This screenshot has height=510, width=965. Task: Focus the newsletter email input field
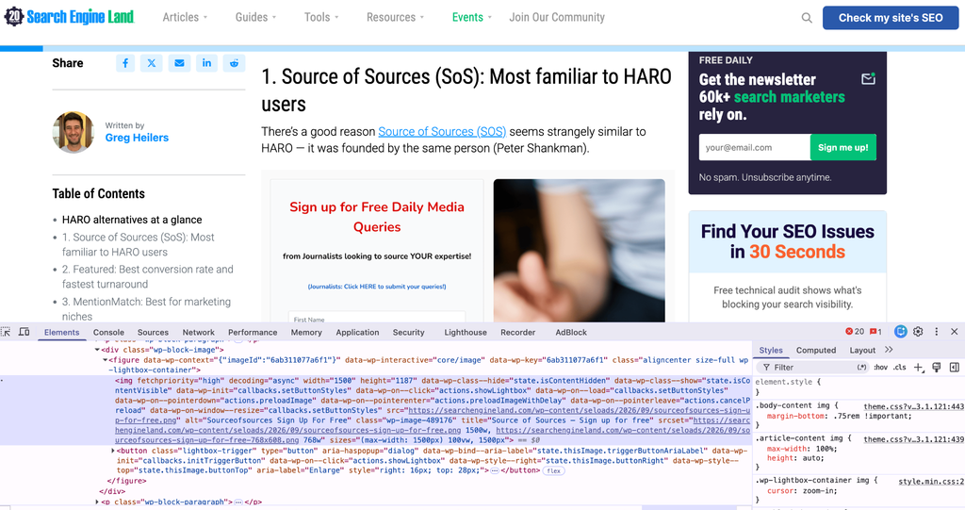(x=754, y=147)
